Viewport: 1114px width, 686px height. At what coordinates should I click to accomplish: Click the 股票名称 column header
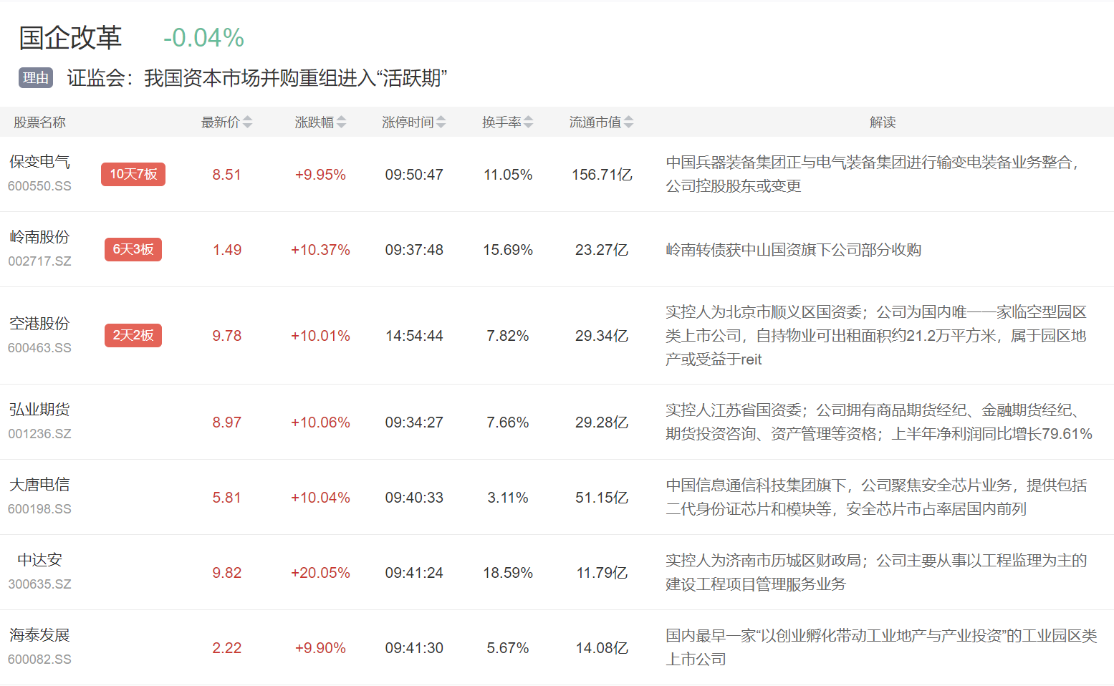click(39, 122)
